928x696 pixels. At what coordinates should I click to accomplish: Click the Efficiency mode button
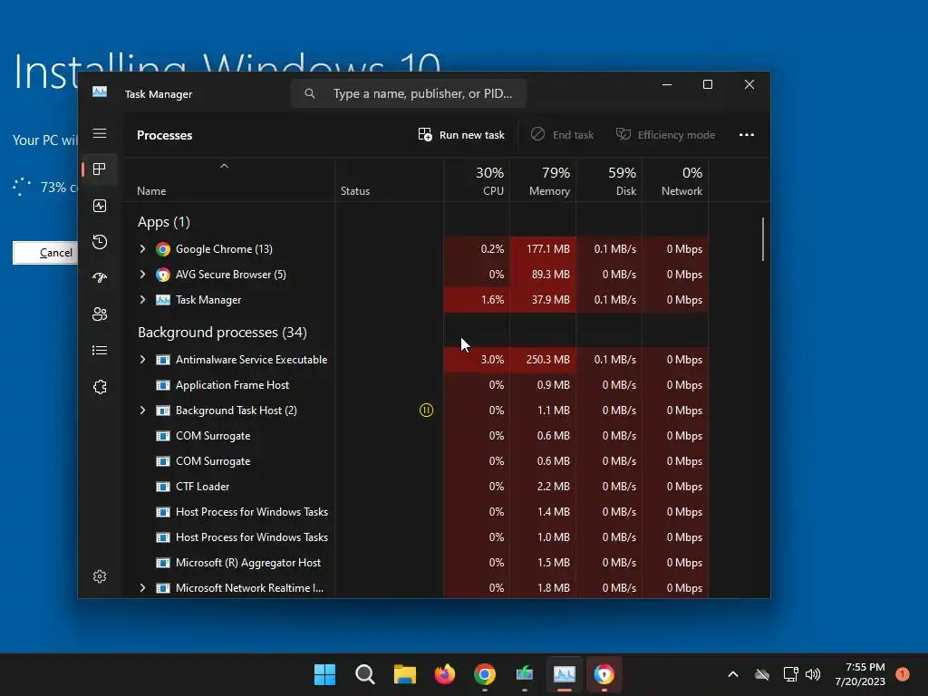point(666,135)
